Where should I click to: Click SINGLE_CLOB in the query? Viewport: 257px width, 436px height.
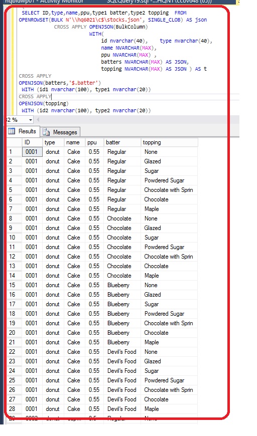pos(166,20)
